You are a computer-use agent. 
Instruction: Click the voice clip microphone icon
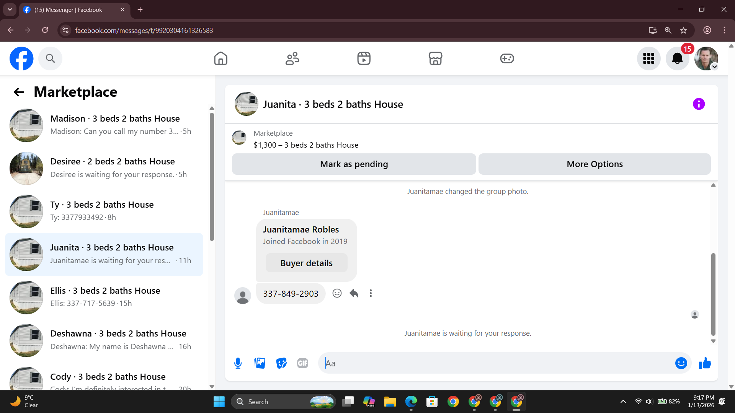pyautogui.click(x=238, y=363)
